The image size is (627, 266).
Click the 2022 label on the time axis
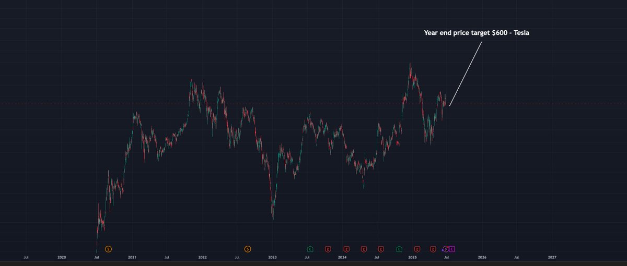tap(202, 257)
